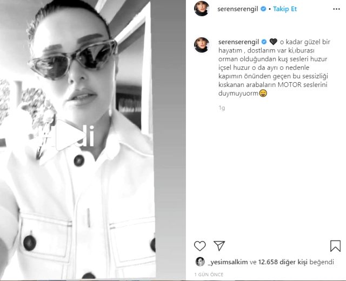Visit _yesimsalkim's profile from the likes line
Viewport: 346px width, 281px height.
[x=228, y=262]
